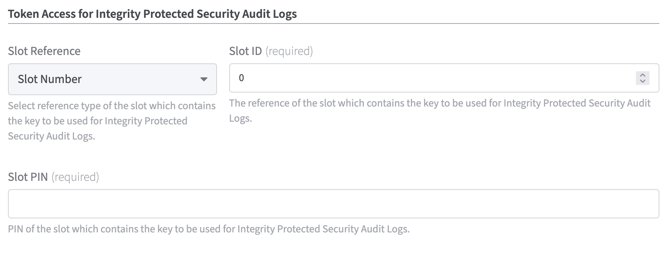Click the Slot PIN help description
The image size is (667, 254).
coord(209,229)
